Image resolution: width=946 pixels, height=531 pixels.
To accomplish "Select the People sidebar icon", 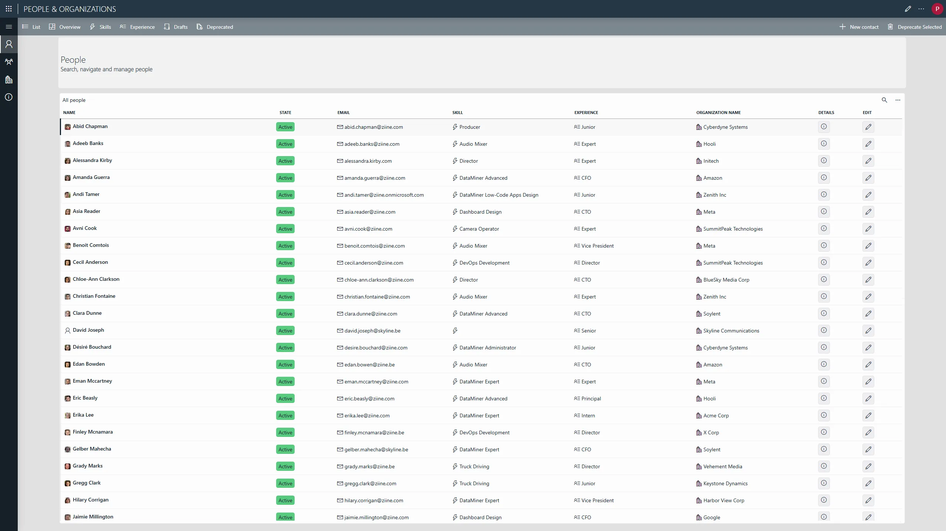I will pyautogui.click(x=9, y=44).
